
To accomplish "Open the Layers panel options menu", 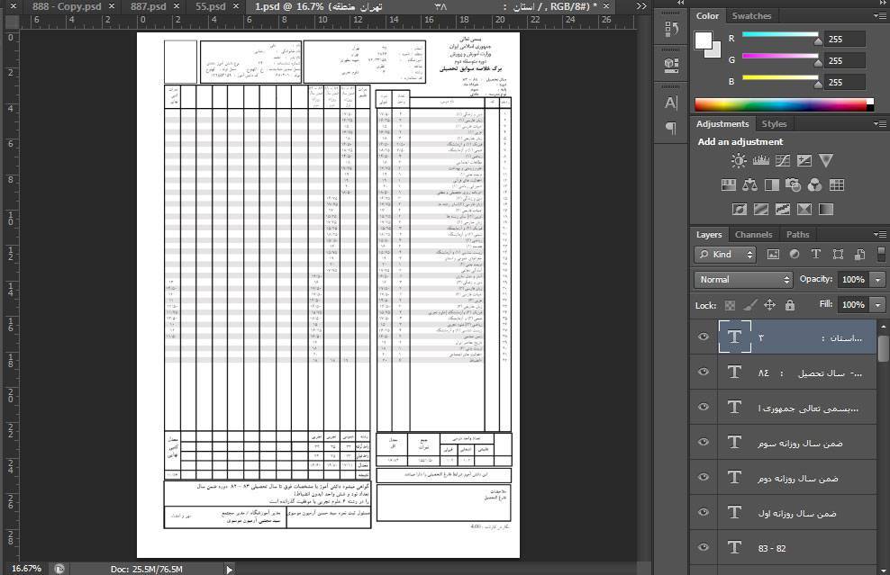I will 880,234.
